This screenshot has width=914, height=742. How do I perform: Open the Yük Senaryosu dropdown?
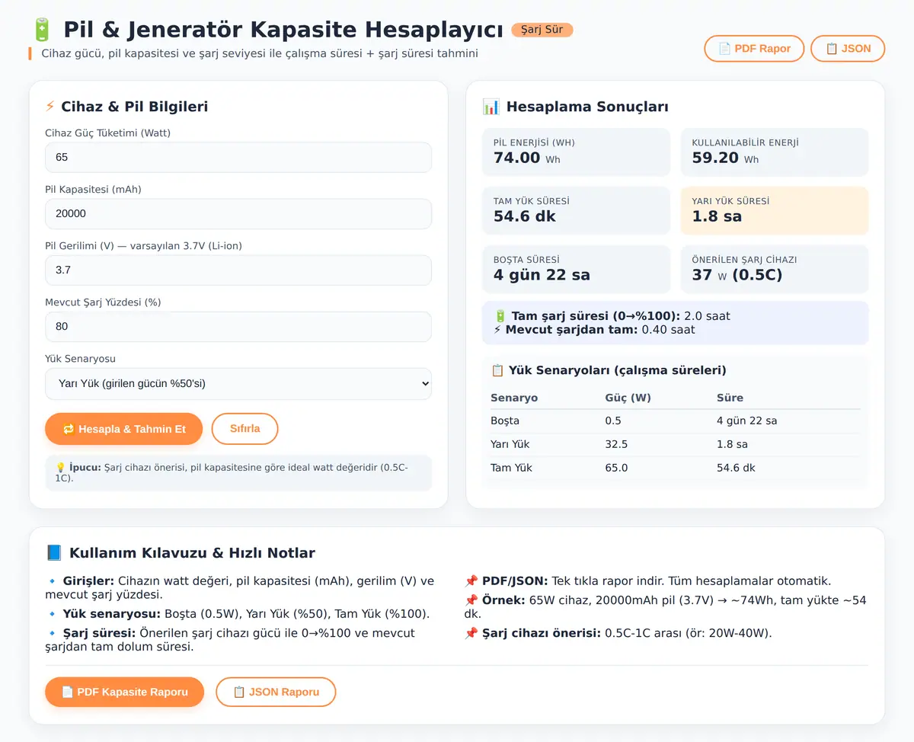pos(238,384)
